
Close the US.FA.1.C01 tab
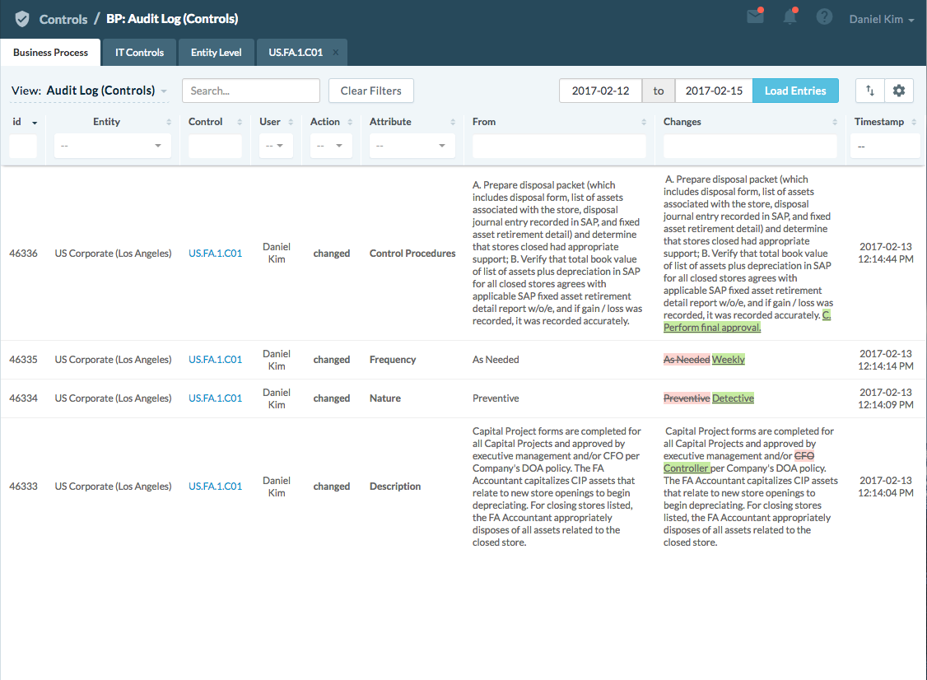(x=334, y=52)
